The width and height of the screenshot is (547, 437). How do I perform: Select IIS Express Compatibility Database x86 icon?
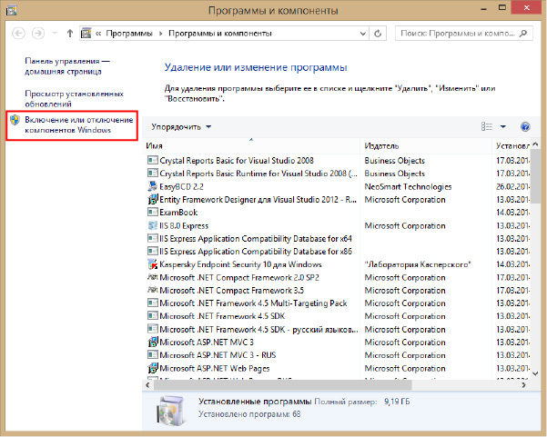[152, 251]
